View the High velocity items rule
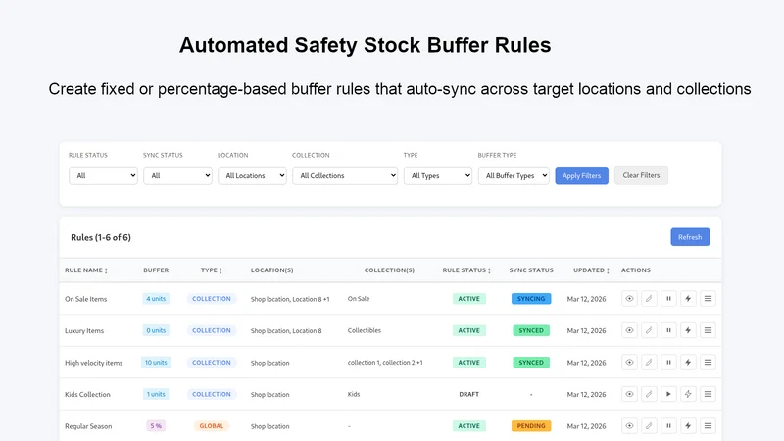The image size is (784, 441). click(629, 362)
